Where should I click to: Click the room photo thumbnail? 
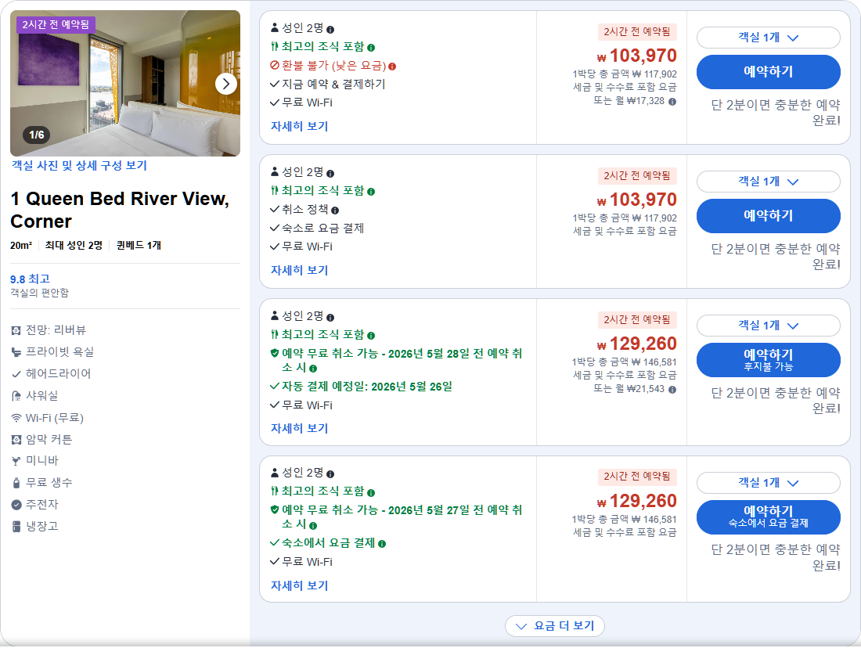click(x=125, y=83)
